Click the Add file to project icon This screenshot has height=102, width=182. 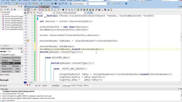34,4
